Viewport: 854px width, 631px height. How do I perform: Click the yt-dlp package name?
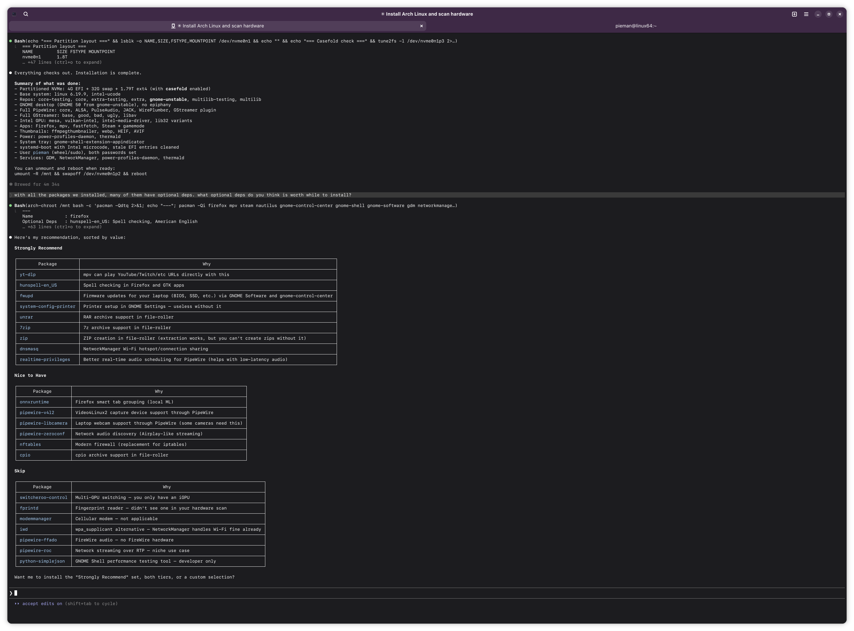27,275
